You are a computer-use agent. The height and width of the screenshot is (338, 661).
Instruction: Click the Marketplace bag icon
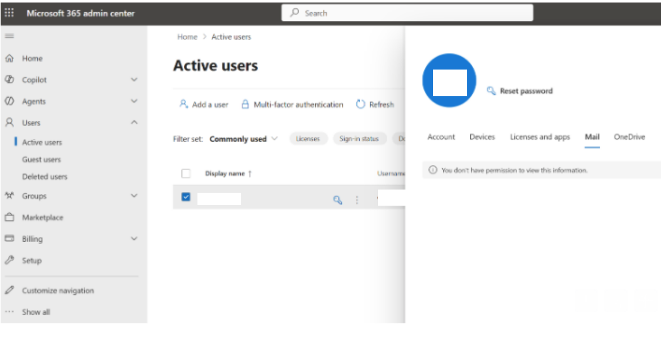pos(10,217)
